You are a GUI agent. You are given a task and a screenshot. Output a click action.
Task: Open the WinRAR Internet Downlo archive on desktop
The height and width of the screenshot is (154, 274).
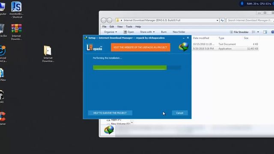tap(16, 32)
